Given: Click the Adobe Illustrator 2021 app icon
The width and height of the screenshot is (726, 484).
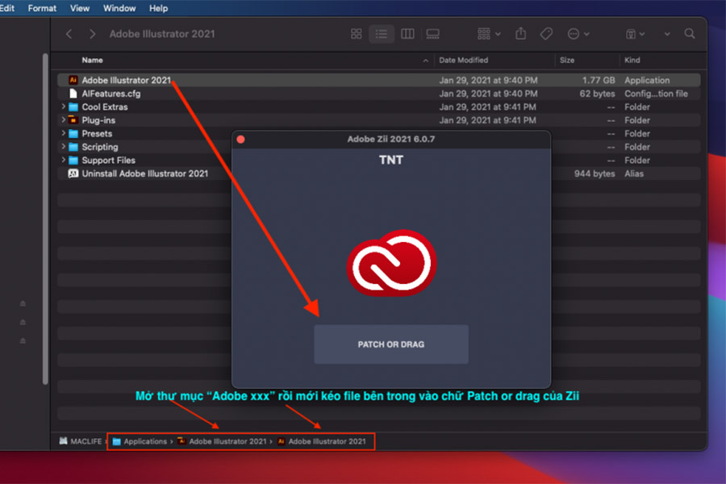Looking at the screenshot, I should (73, 80).
